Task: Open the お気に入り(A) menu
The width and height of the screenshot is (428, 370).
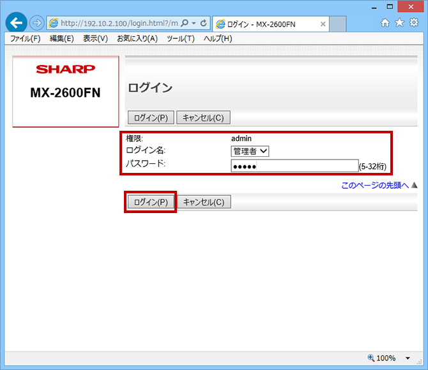Action: [x=137, y=38]
